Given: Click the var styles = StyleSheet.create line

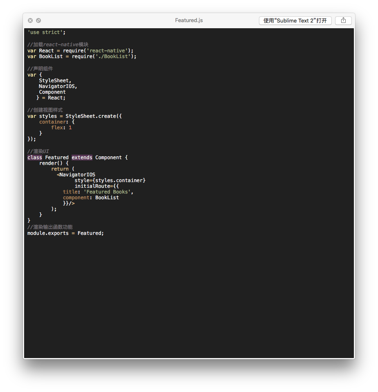Looking at the screenshot, I should [74, 116].
